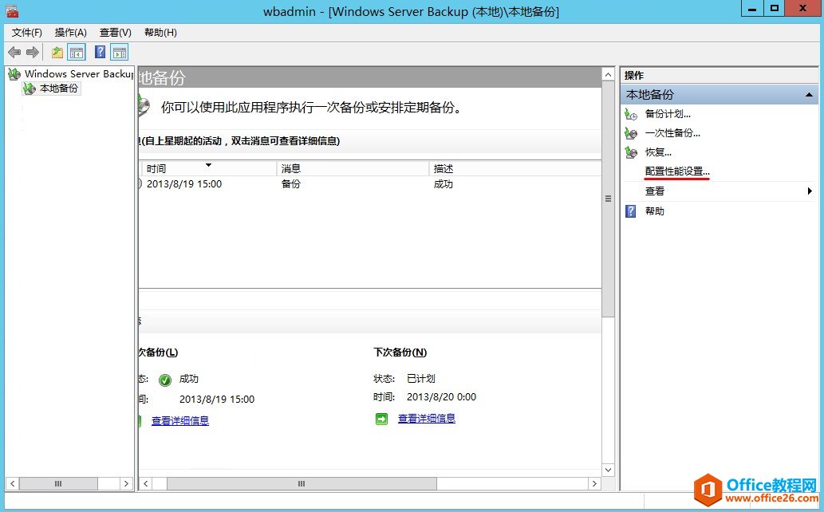Select the 一次性备份 backup icon
824x512 pixels.
pos(631,133)
